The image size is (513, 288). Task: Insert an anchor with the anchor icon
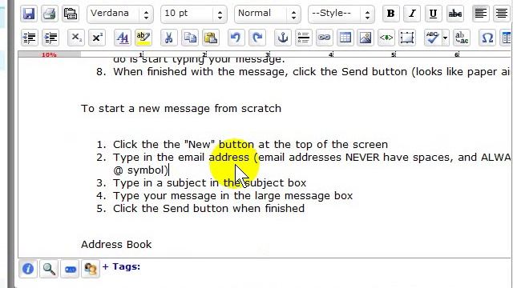click(283, 38)
